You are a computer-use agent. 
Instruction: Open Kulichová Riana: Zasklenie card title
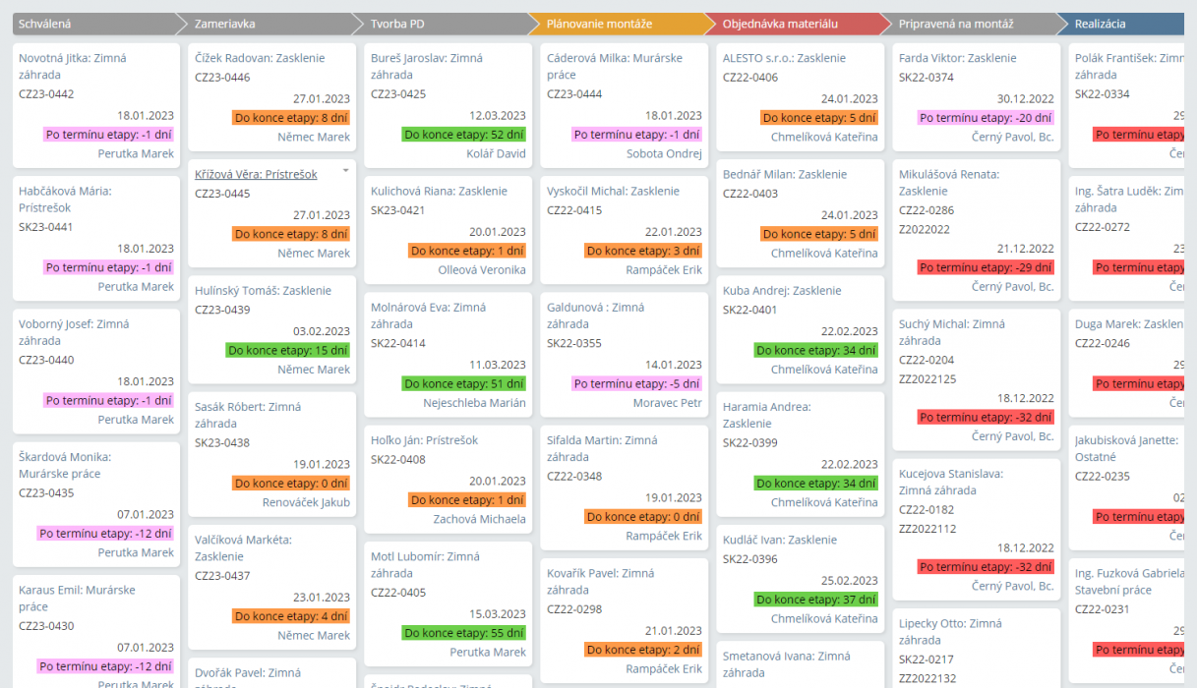pyautogui.click(x=439, y=191)
